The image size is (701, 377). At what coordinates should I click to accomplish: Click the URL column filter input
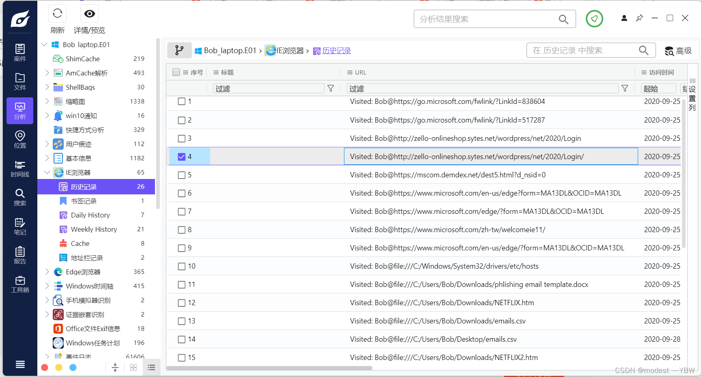tap(483, 88)
